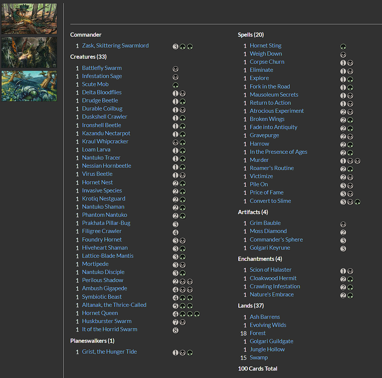Click the '3' mana icon next to Commander's Sphere
Viewport: 382px width, 378px height.
click(343, 240)
